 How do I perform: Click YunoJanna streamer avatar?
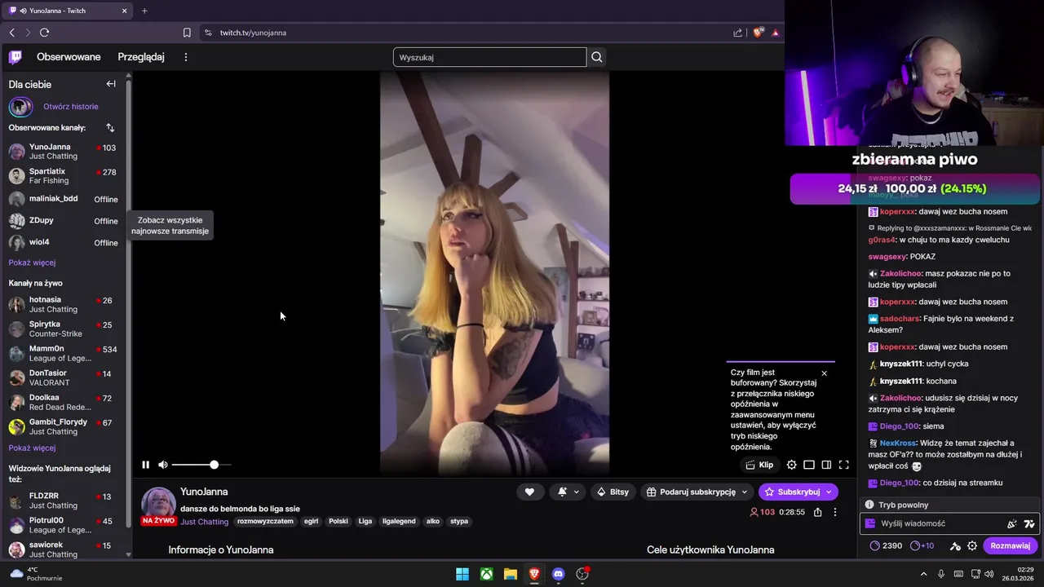(159, 504)
